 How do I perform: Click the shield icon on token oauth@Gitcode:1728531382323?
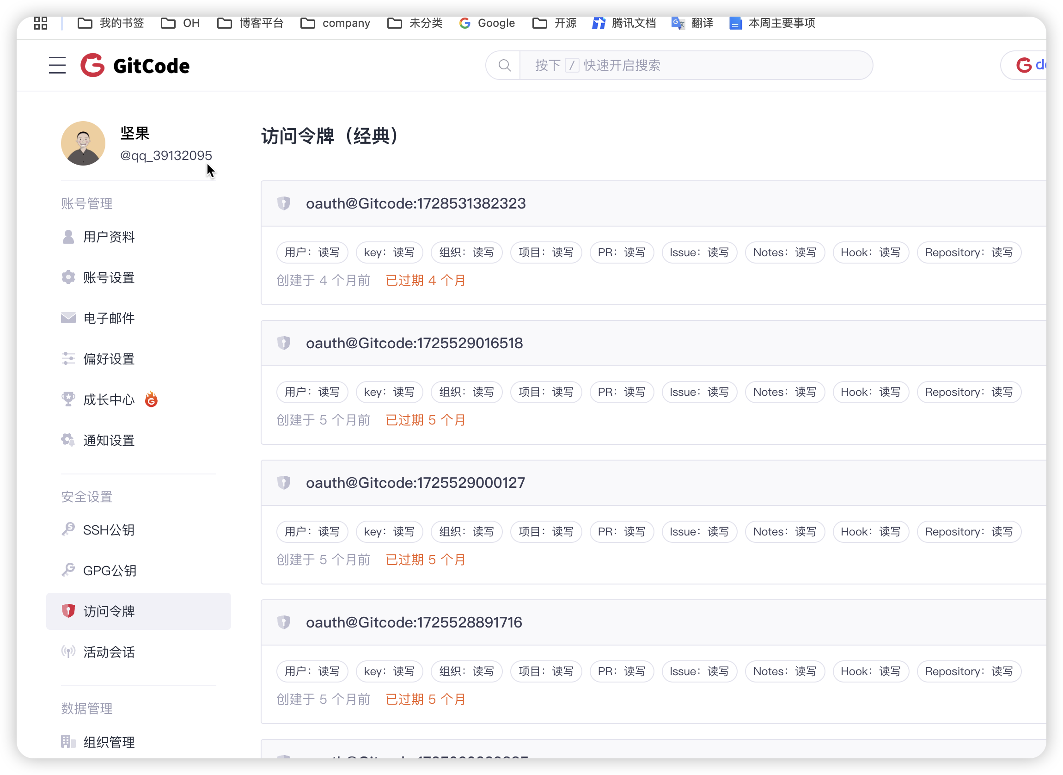tap(284, 203)
